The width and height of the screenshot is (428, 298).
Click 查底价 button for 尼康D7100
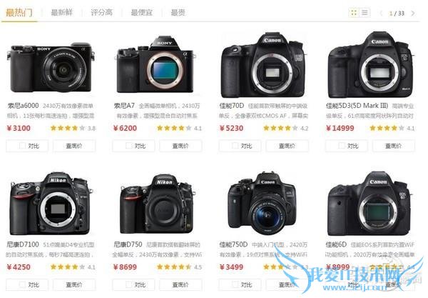(x=74, y=284)
